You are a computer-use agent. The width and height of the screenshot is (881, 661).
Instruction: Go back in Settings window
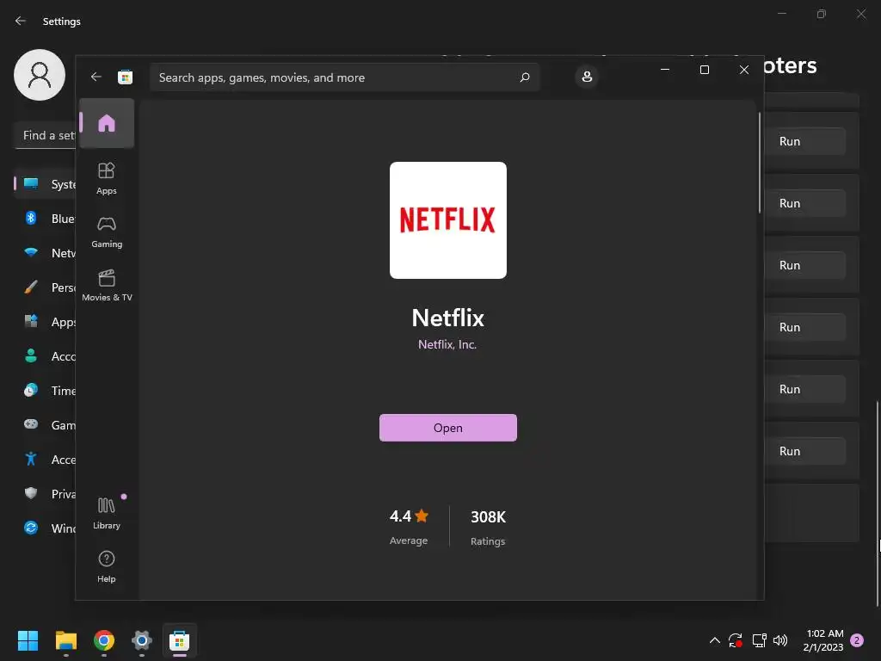(21, 21)
